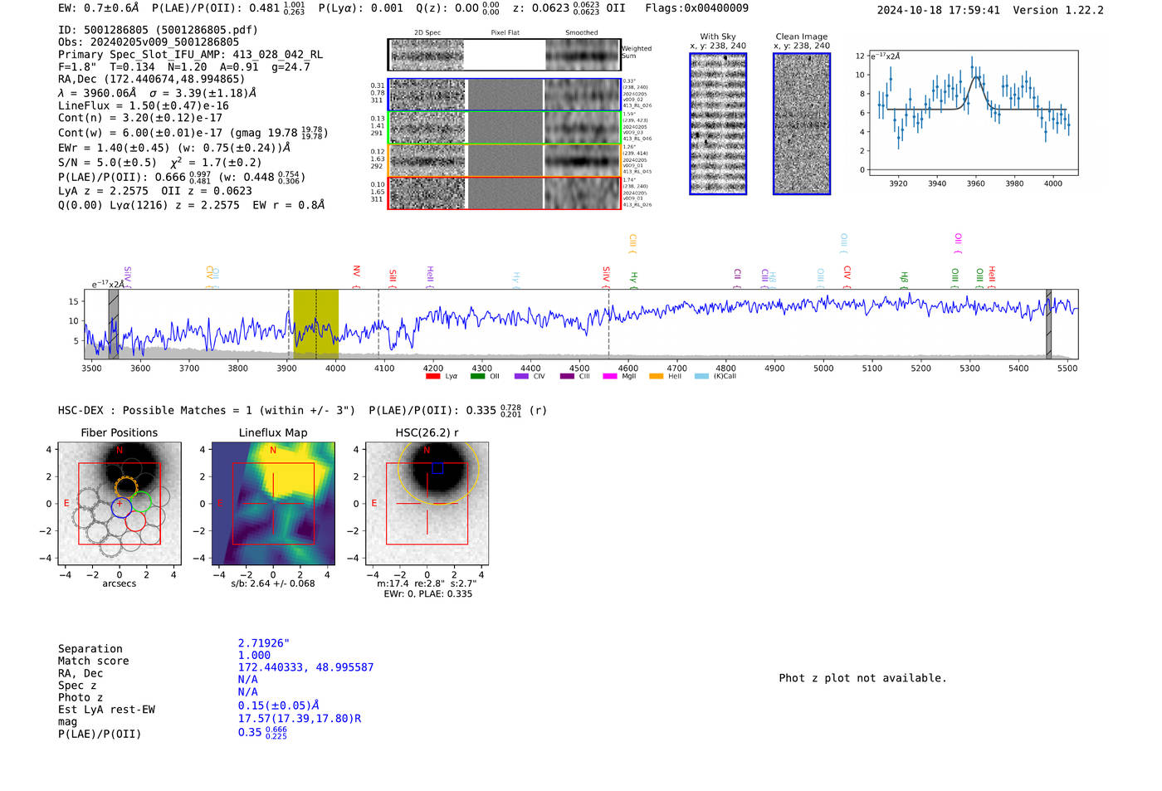Click the Pixel Flat column header

pos(505,33)
